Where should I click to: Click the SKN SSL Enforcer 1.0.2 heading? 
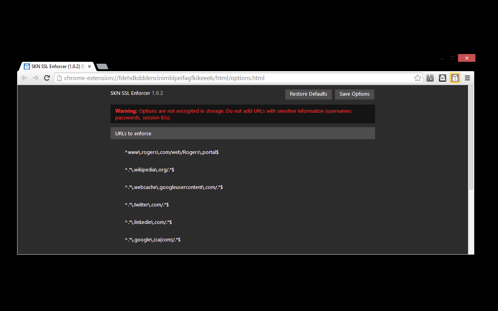137,93
